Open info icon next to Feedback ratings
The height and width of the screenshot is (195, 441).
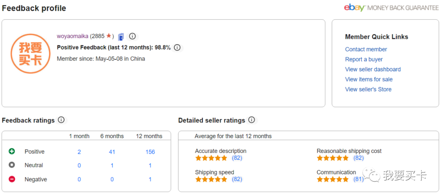61,120
